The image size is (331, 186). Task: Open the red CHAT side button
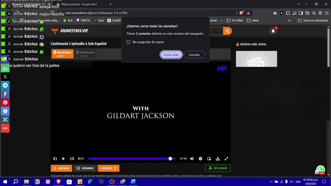click(x=5, y=128)
